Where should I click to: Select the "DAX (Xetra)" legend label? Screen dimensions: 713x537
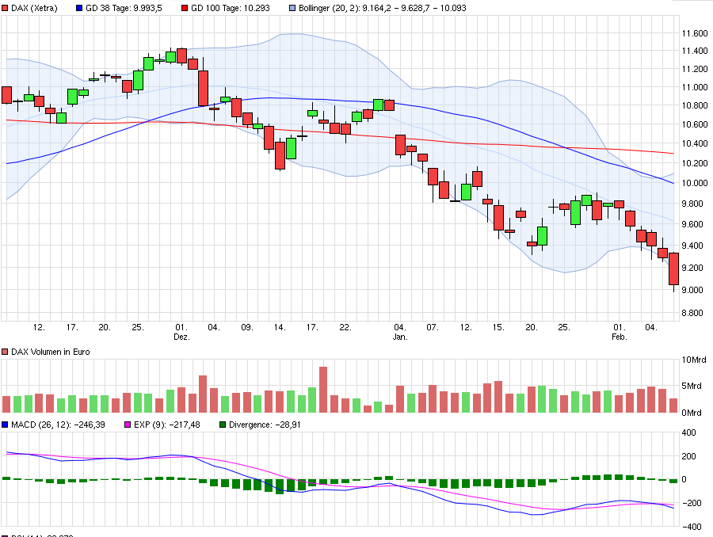[35, 8]
